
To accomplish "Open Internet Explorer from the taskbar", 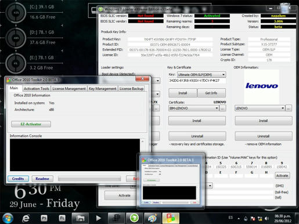I will (x=26, y=218).
